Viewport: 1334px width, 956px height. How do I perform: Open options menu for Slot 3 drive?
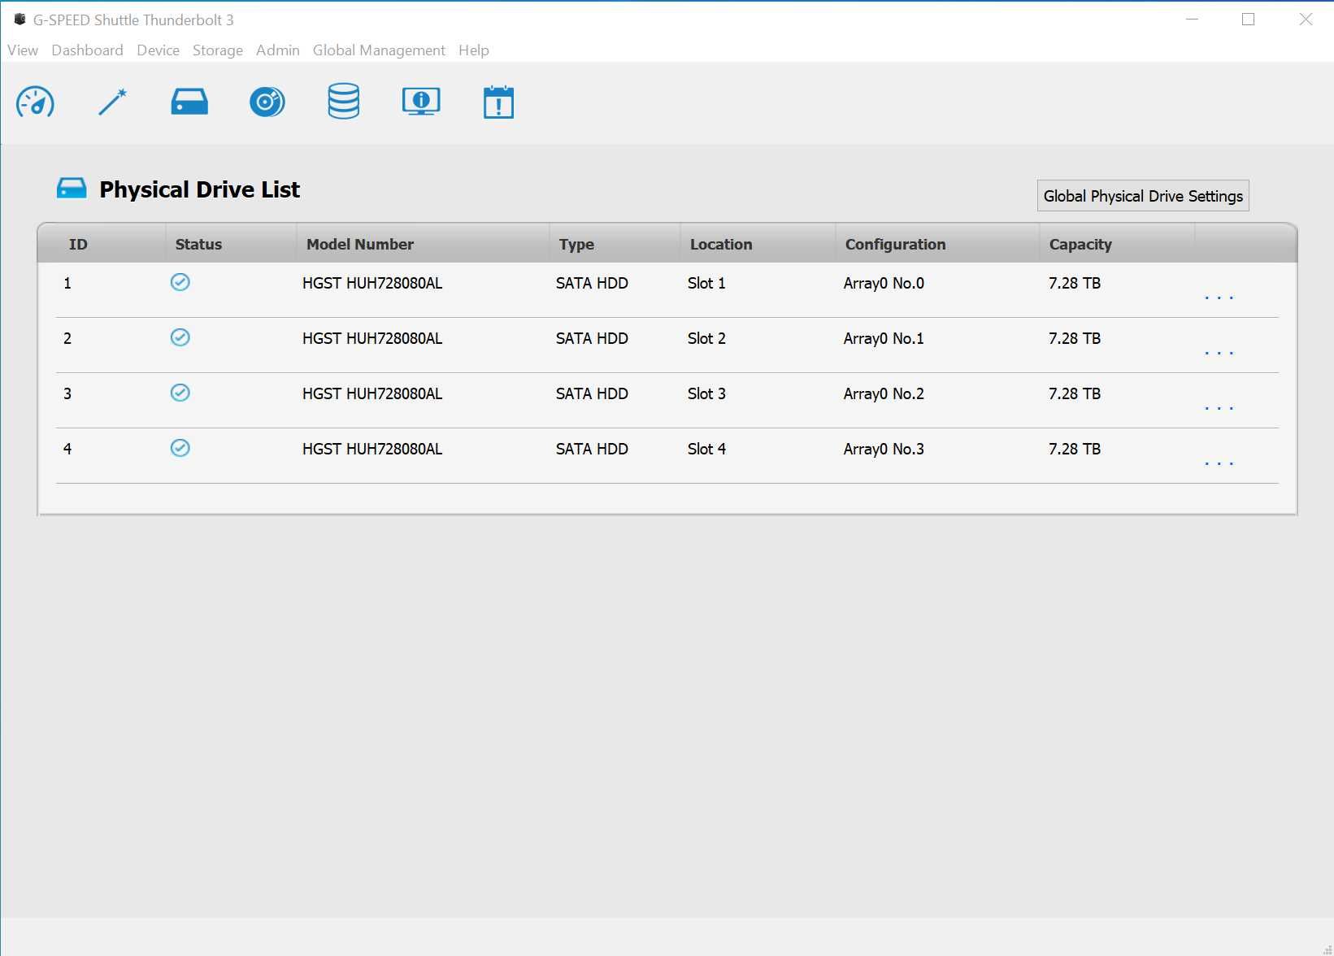[1219, 408]
